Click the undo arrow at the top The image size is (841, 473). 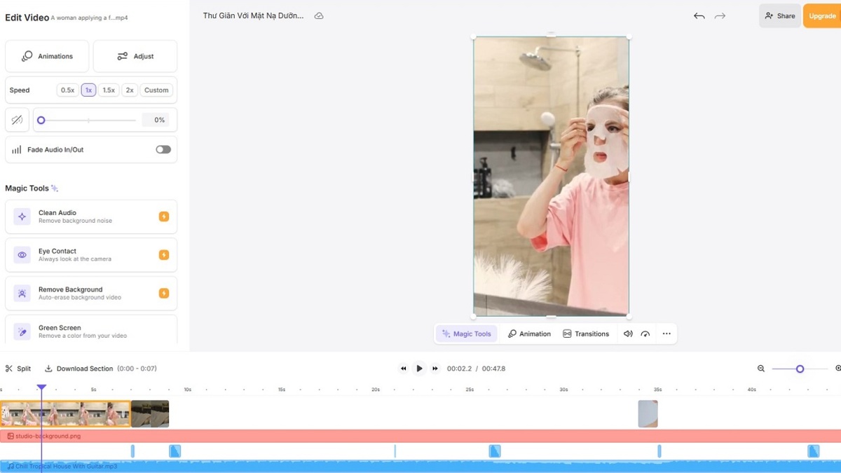click(699, 15)
